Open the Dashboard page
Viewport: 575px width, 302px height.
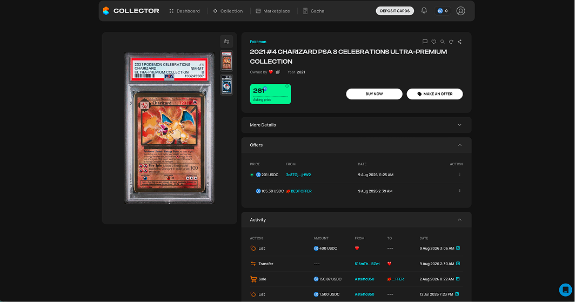click(x=184, y=11)
